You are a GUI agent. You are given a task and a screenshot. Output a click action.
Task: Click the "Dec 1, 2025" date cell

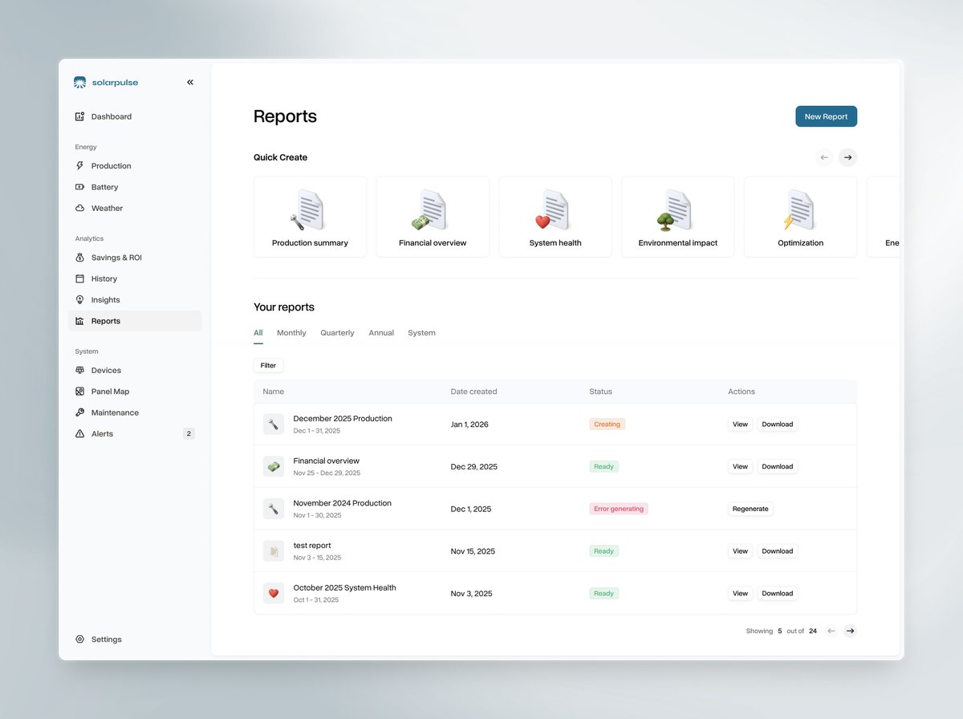pyautogui.click(x=471, y=509)
